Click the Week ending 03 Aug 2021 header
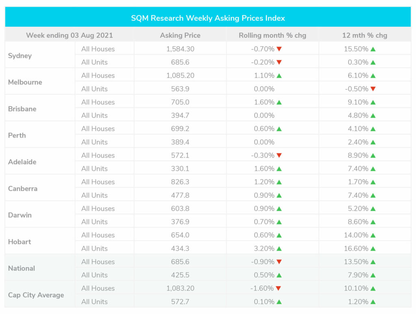The image size is (416, 314). click(69, 35)
